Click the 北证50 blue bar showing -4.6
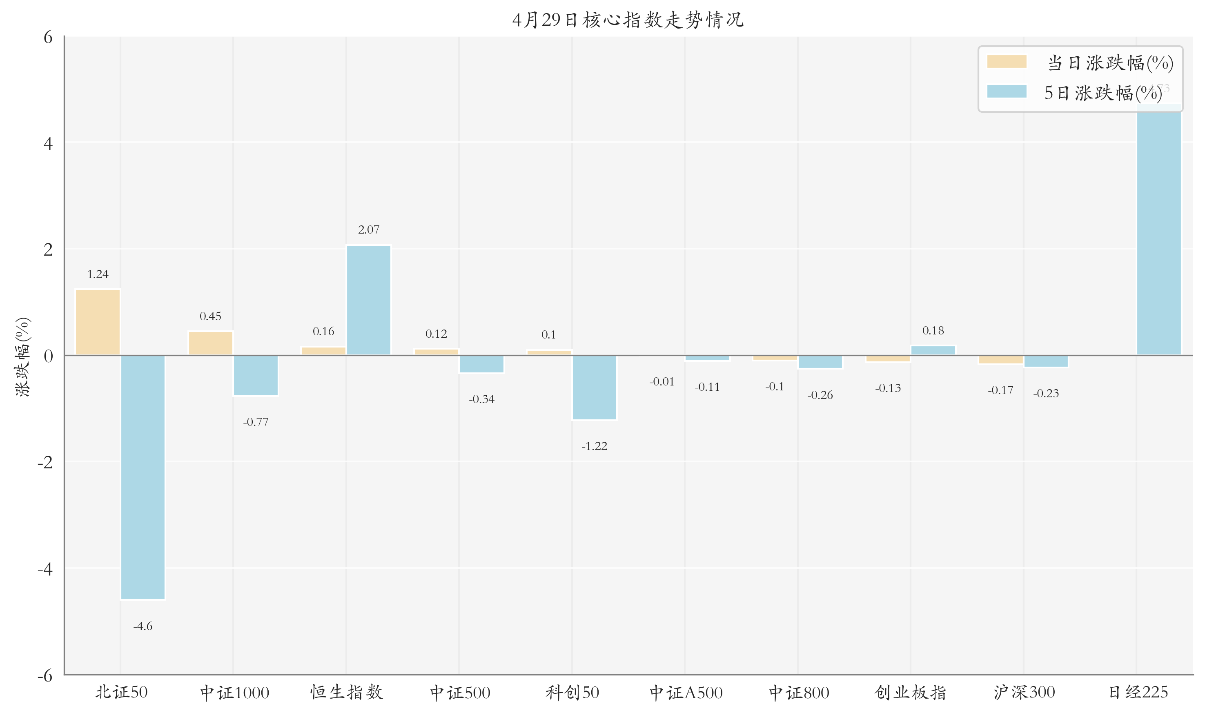This screenshot has height=715, width=1205. (143, 477)
